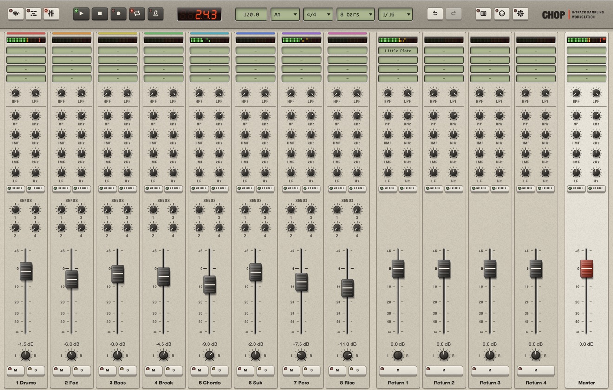This screenshot has width=613, height=390.
Task: Open the MIDI settings panel
Action: 502,13
